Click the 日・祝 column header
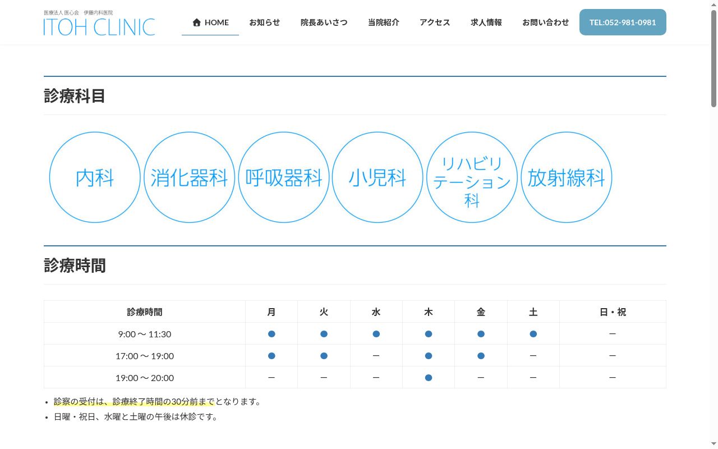The image size is (718, 449). click(613, 312)
